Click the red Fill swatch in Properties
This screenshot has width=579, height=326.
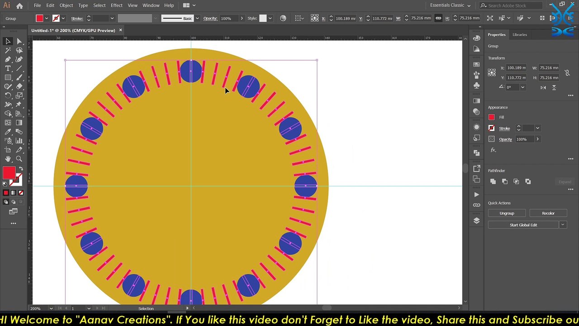point(492,117)
